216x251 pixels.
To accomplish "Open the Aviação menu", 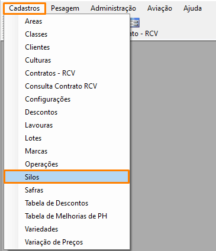I will pos(160,8).
